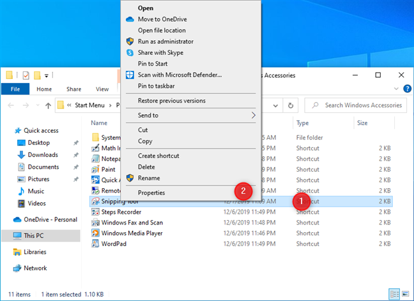The image size is (414, 301).
Task: Select the Windows Media Player file name
Action: [x=132, y=233]
